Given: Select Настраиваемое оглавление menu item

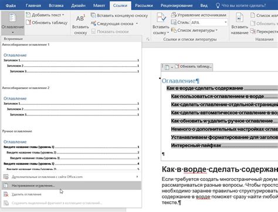Looking at the screenshot, I should pos(71,186).
